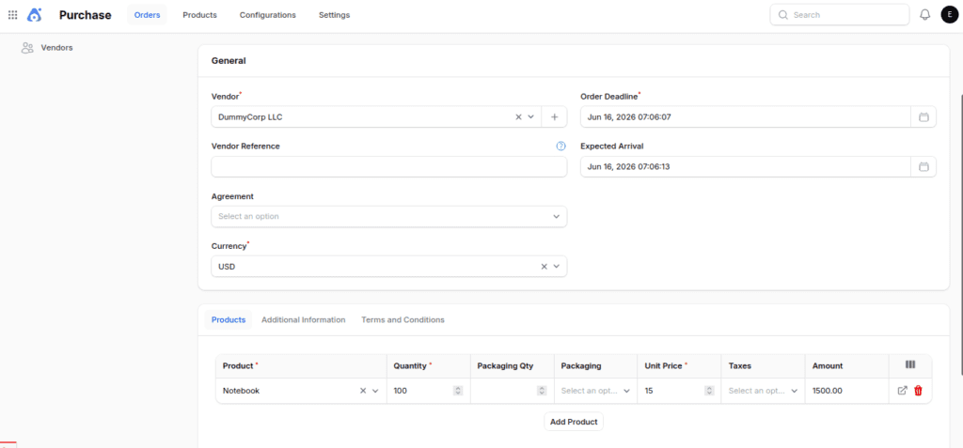Image resolution: width=963 pixels, height=448 pixels.
Task: Open the Configurations menu
Action: (268, 15)
